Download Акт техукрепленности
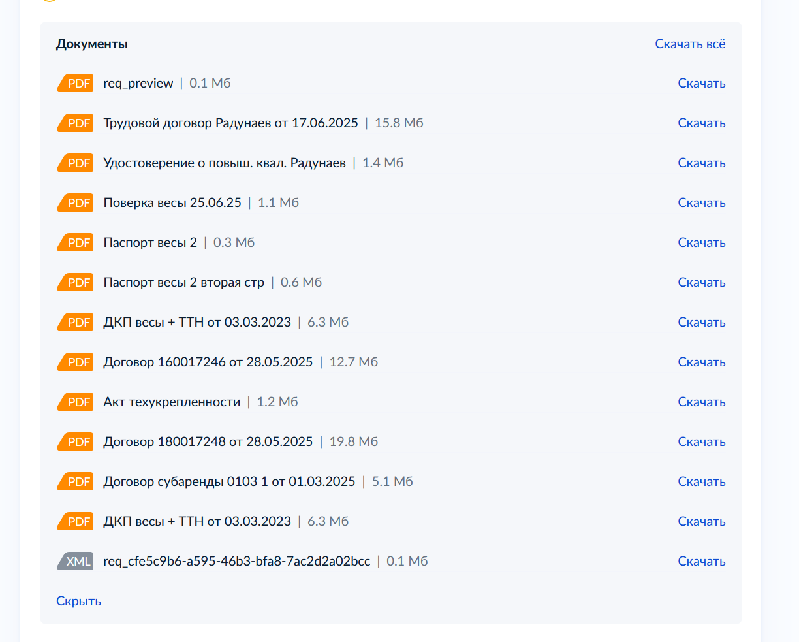799x642 pixels. [x=702, y=402]
